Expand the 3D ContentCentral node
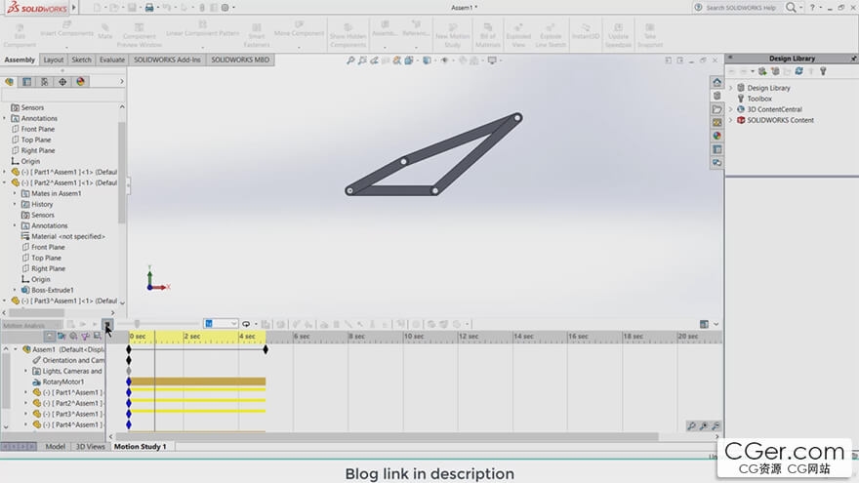The height and width of the screenshot is (483, 859). (731, 109)
